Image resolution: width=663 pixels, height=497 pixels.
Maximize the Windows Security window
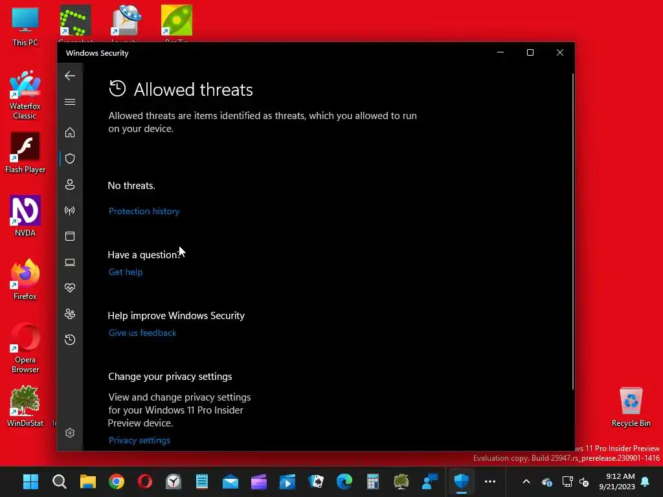(x=530, y=52)
